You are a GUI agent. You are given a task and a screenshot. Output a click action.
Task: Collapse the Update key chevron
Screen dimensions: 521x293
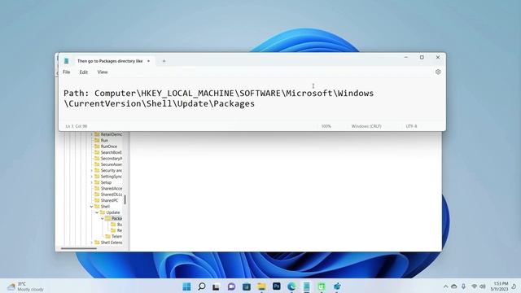[97, 212]
